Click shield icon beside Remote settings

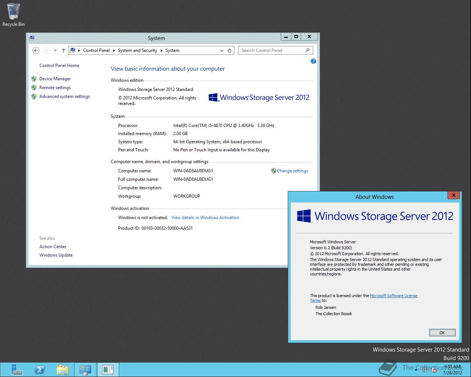(x=34, y=88)
